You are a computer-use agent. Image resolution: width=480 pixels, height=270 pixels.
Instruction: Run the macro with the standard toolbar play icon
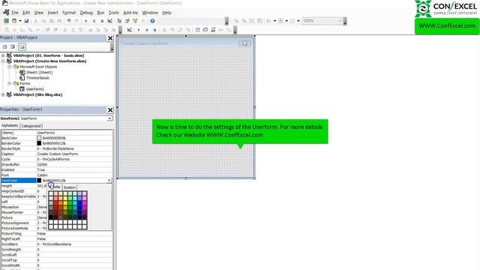point(85,21)
